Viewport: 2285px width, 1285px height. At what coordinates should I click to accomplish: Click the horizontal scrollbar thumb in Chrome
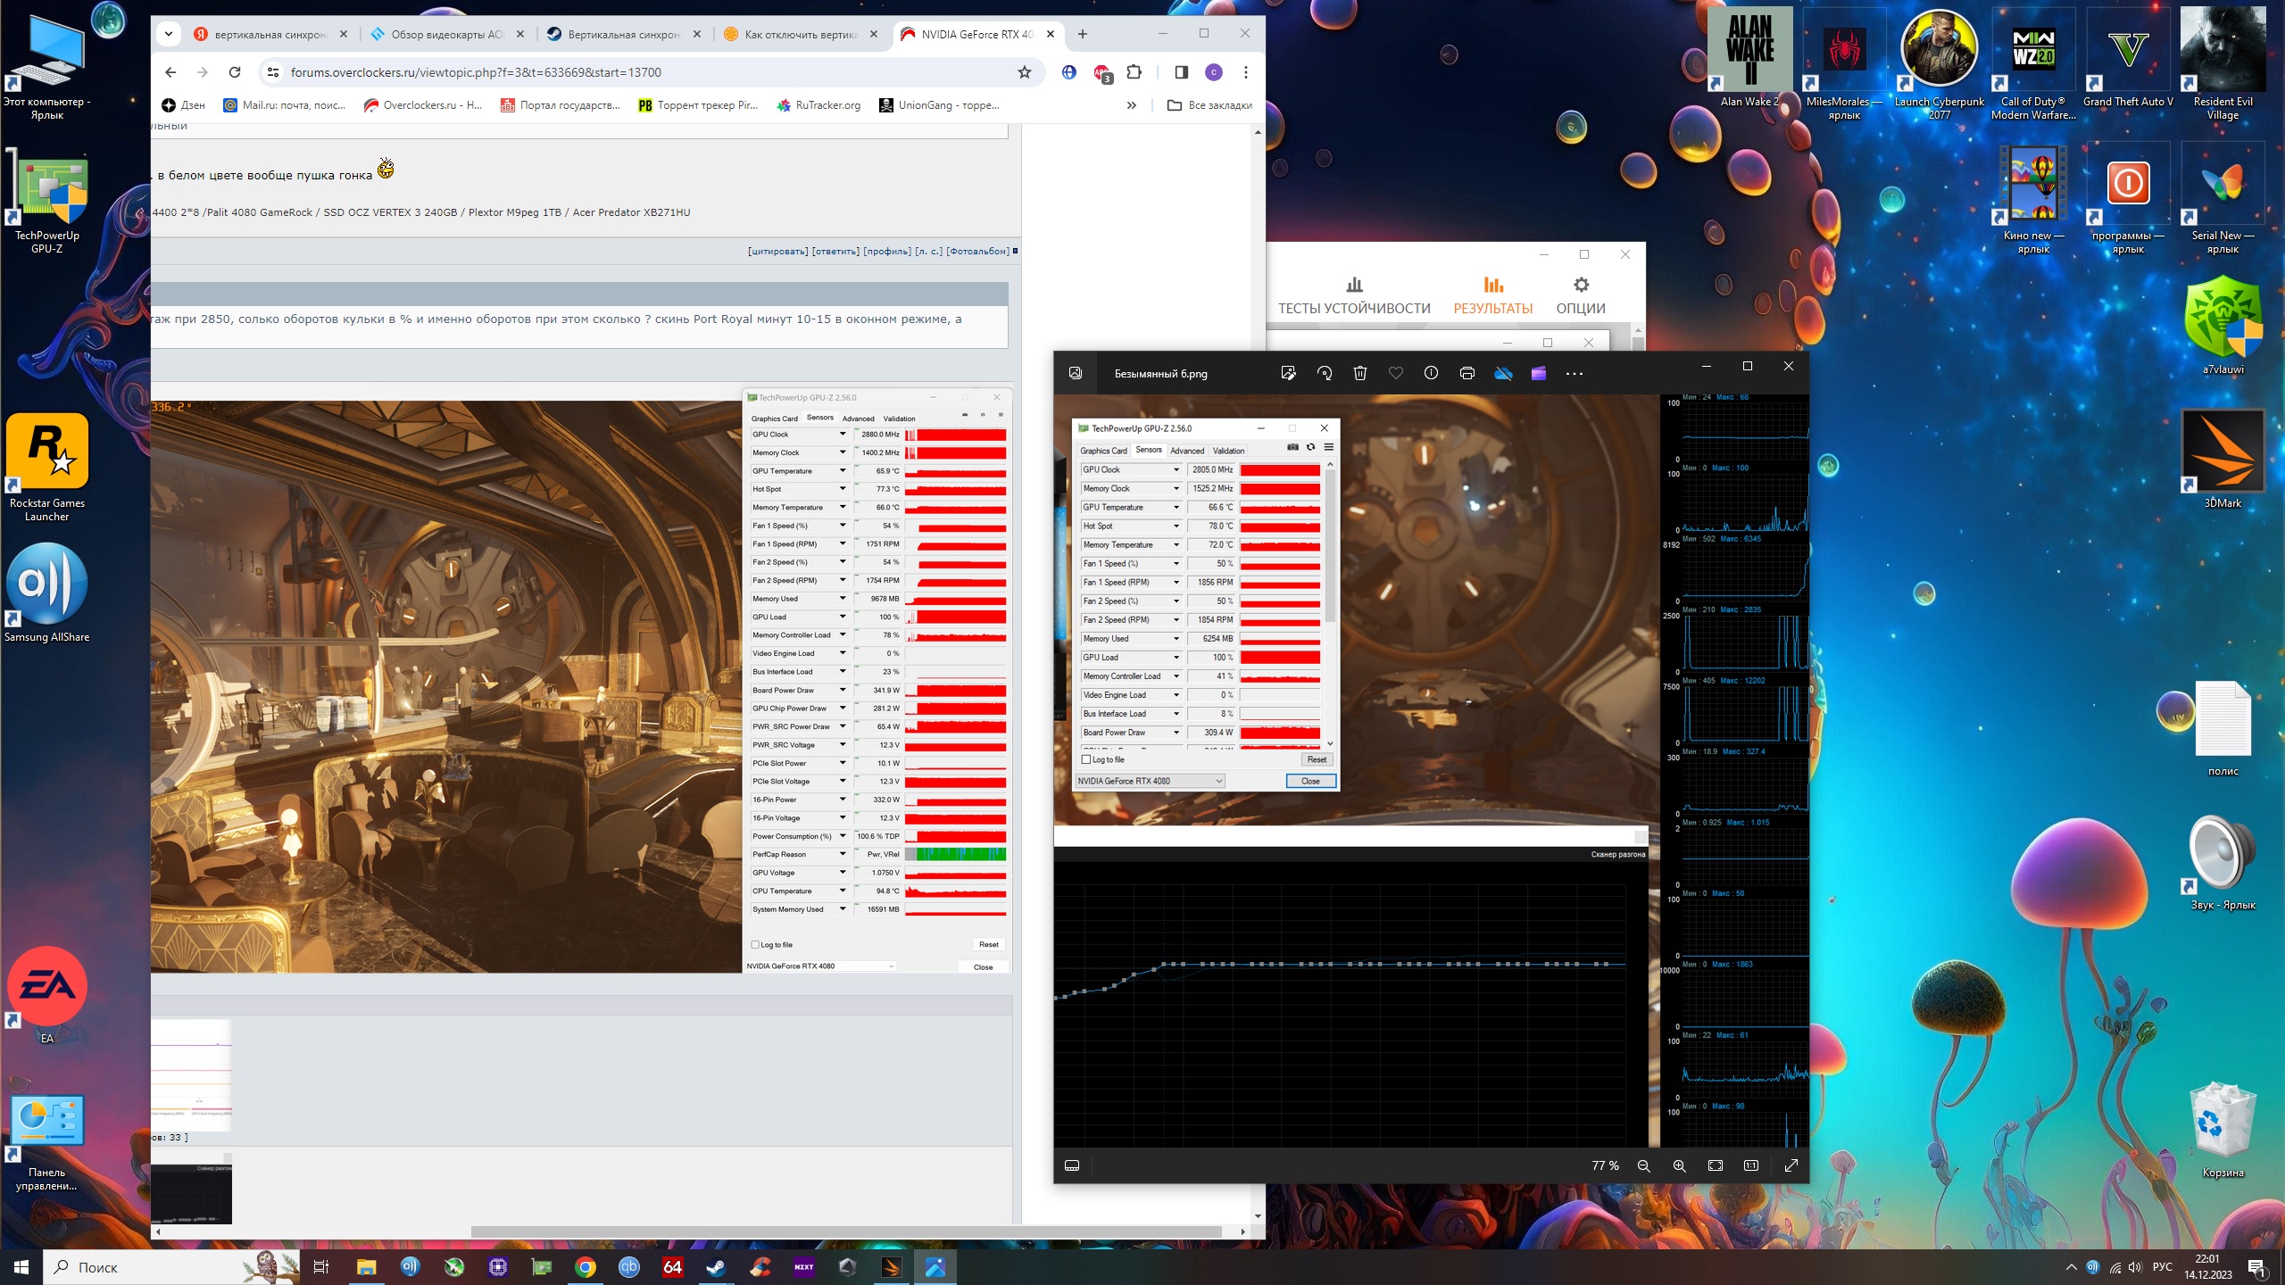(845, 1231)
